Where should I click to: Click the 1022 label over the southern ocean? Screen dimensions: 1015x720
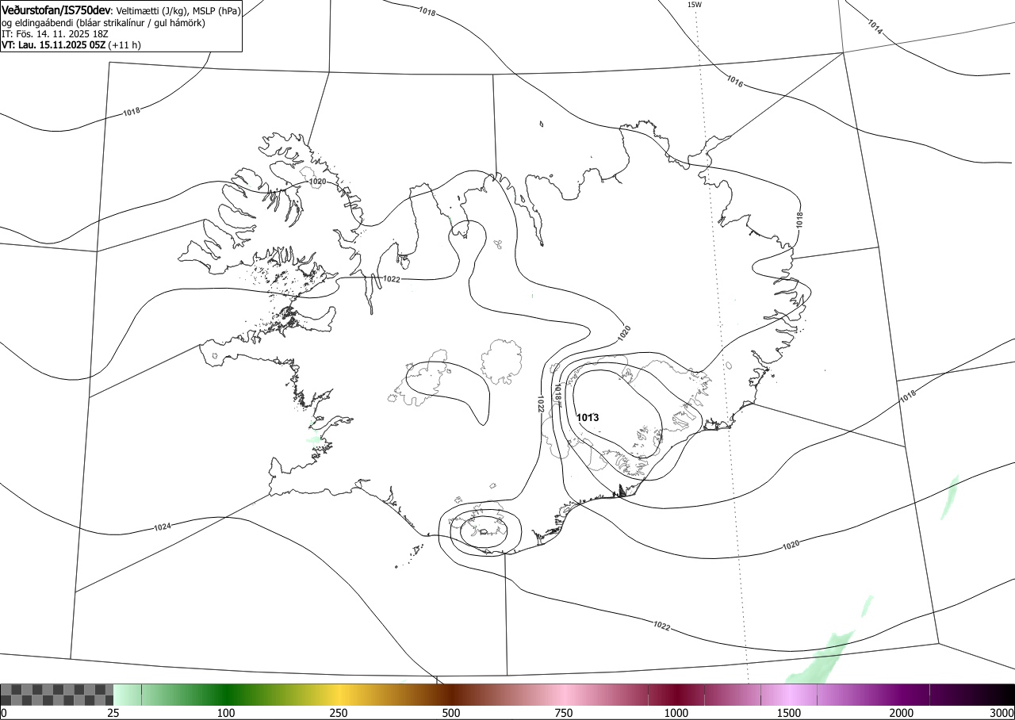662,626
